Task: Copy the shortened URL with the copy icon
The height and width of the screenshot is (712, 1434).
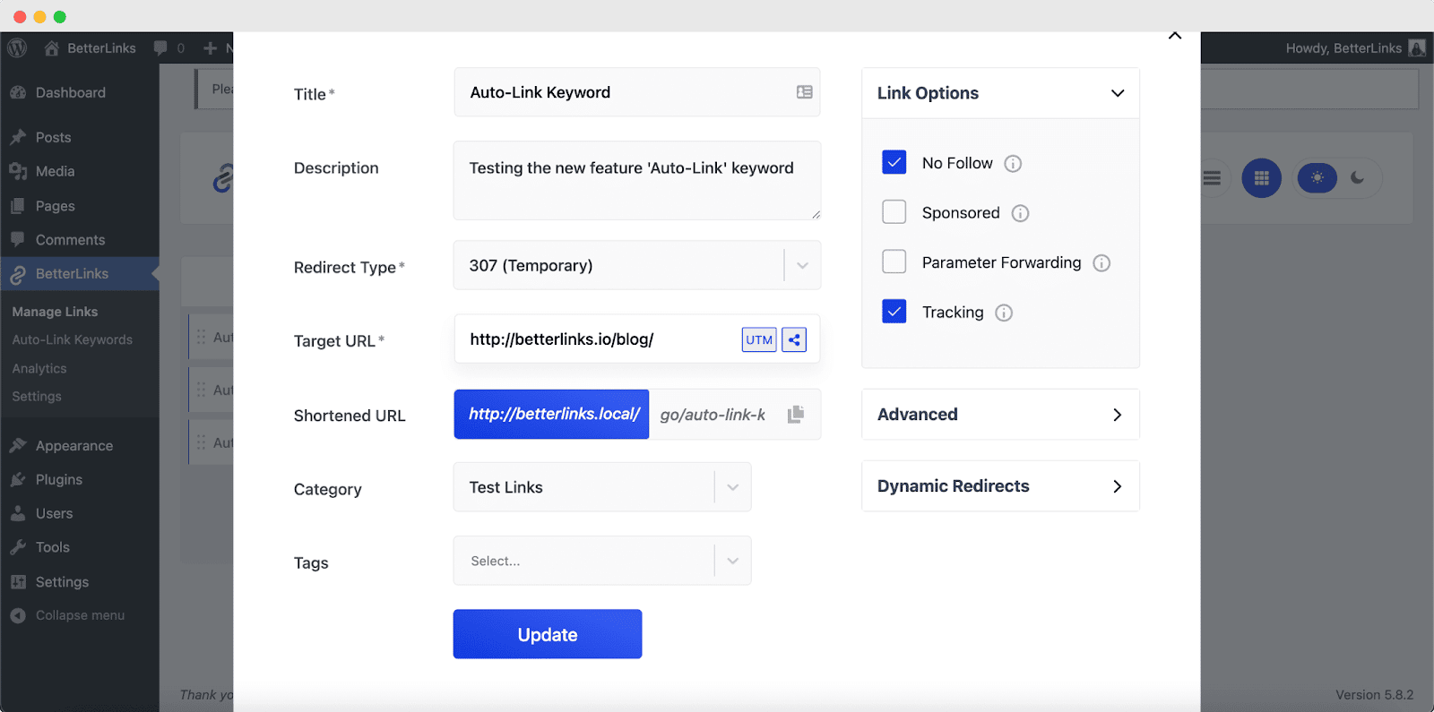Action: tap(796, 415)
